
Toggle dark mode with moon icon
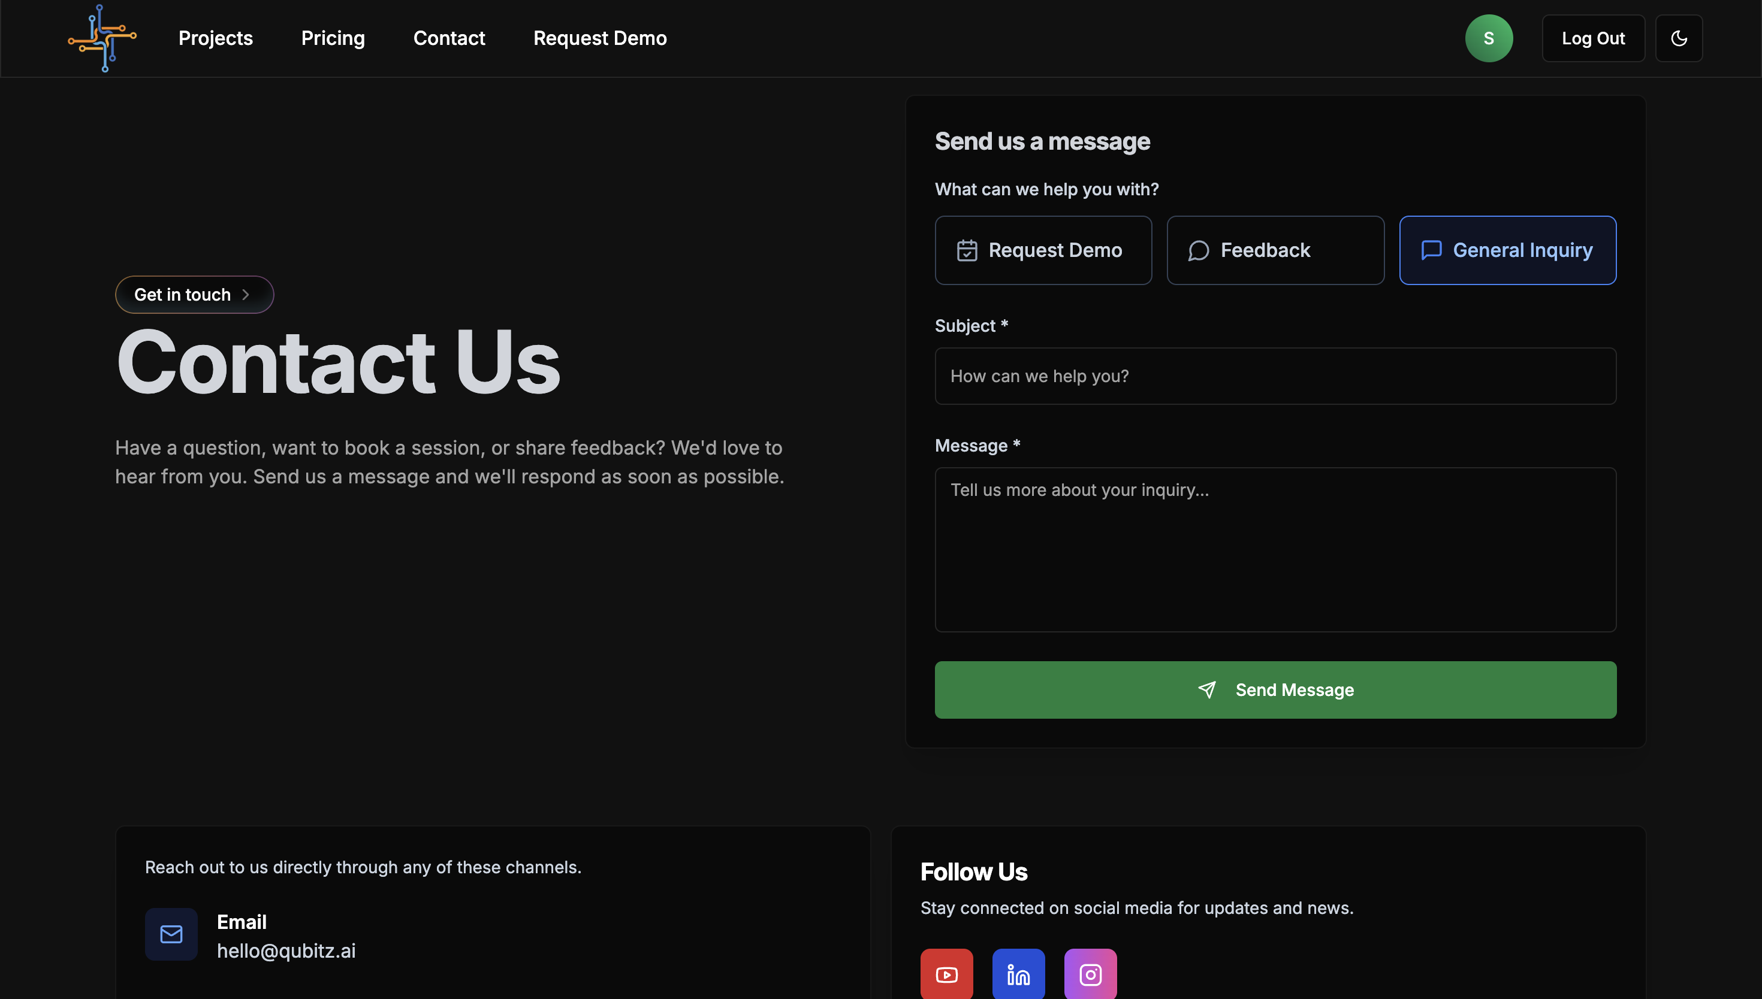[1678, 38]
